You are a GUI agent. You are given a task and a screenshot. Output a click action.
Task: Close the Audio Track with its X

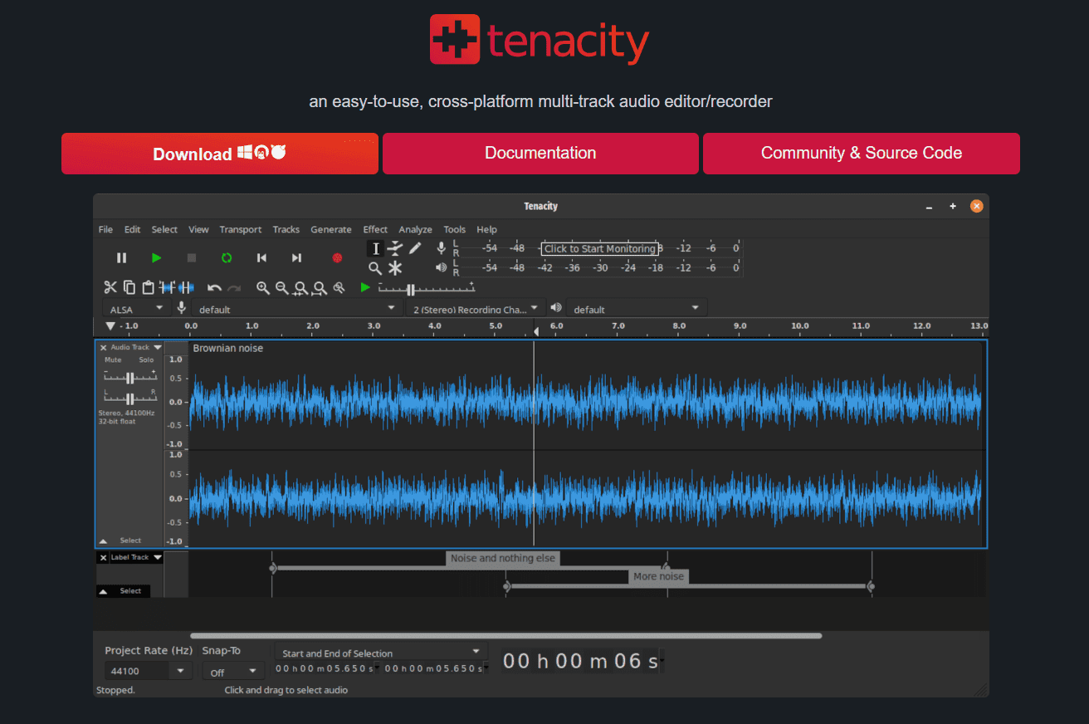click(x=103, y=348)
